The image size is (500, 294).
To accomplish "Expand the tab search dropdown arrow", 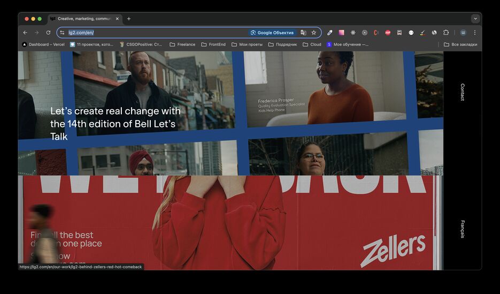I will (x=475, y=19).
